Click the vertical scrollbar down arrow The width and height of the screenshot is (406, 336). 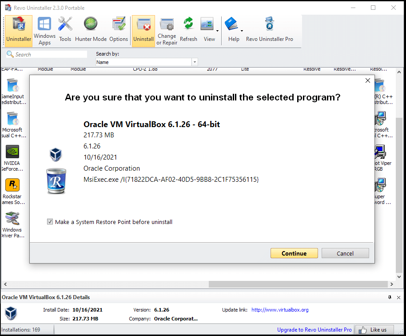click(x=399, y=277)
